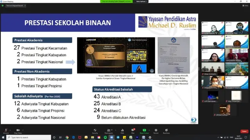Open Microsoft Edge from taskbar
The width and height of the screenshot is (250, 140).
(73, 137)
